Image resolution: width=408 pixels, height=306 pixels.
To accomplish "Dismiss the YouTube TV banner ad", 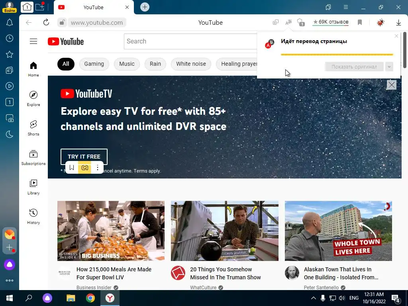I will pos(391,85).
